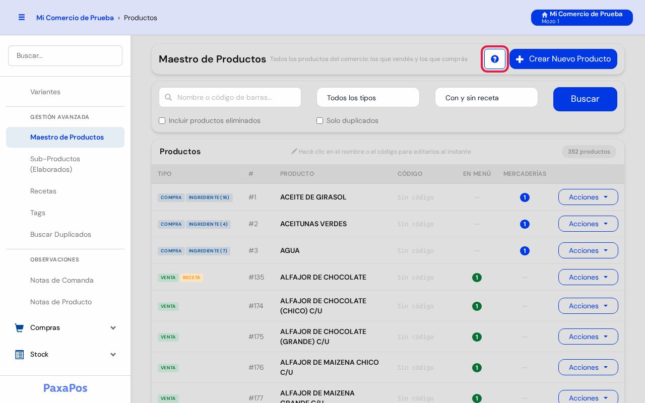Click the Mi Comercio de Prueba Mozo 1 button

[582, 18]
